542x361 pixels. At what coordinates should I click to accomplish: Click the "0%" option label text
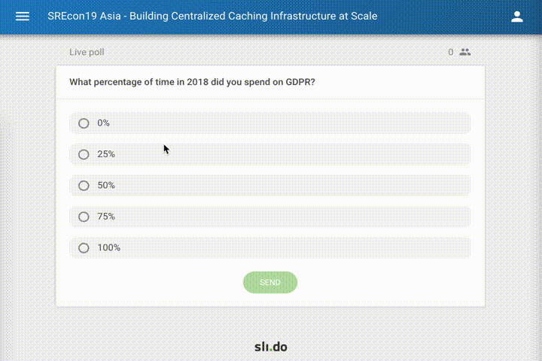[x=104, y=123]
